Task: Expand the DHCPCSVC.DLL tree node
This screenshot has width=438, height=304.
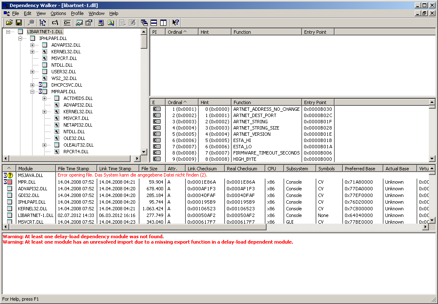Action: (33, 85)
